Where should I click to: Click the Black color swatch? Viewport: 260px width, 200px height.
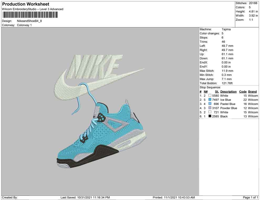pos(210,116)
